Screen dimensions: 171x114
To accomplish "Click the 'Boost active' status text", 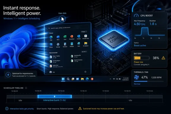I will (140, 45).
